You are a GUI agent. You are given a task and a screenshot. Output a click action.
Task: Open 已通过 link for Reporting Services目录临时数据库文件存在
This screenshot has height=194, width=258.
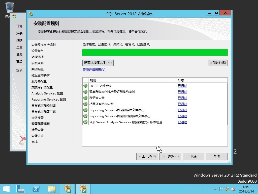pos(182,116)
